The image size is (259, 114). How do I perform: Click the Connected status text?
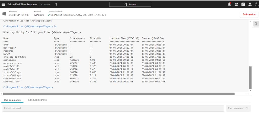56,15
